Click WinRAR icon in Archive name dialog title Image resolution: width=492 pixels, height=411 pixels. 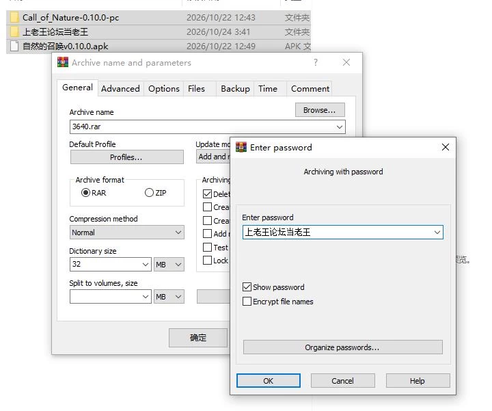point(63,62)
